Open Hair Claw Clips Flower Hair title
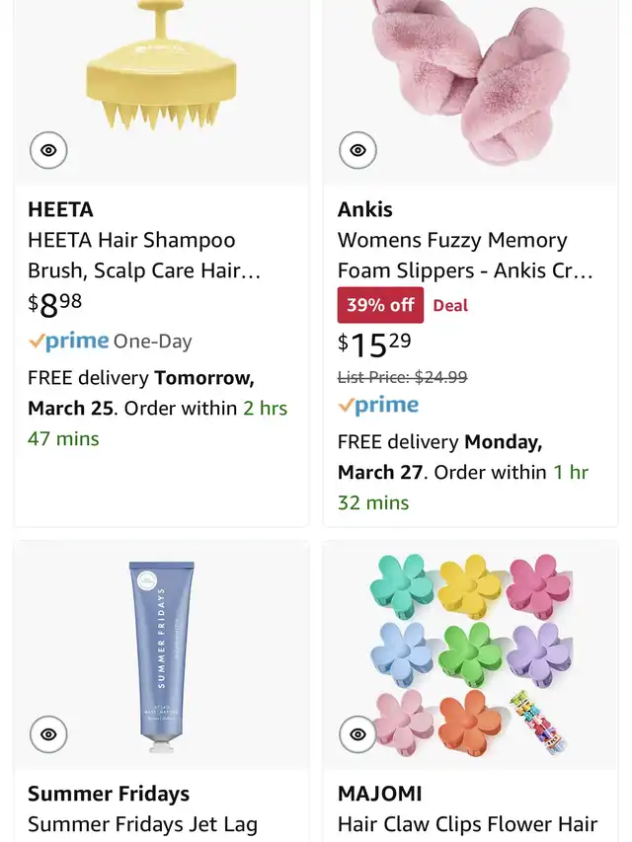 point(467,824)
